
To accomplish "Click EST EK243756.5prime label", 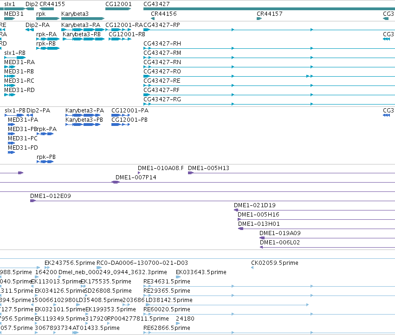I will [70, 263].
